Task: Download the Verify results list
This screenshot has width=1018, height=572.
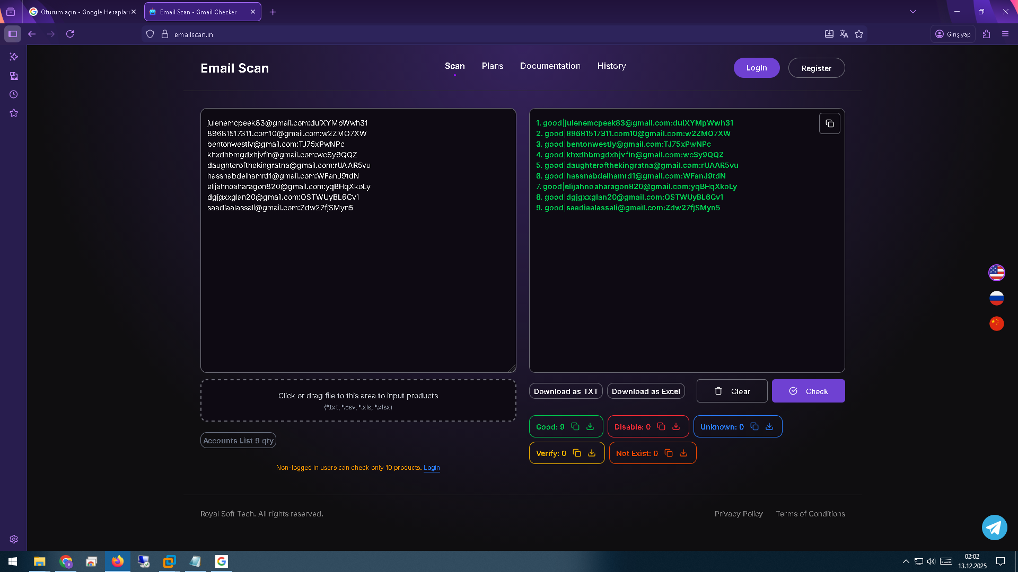Action: click(592, 453)
